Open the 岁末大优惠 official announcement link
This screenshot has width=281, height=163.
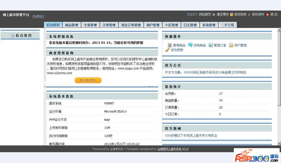tap(205, 72)
